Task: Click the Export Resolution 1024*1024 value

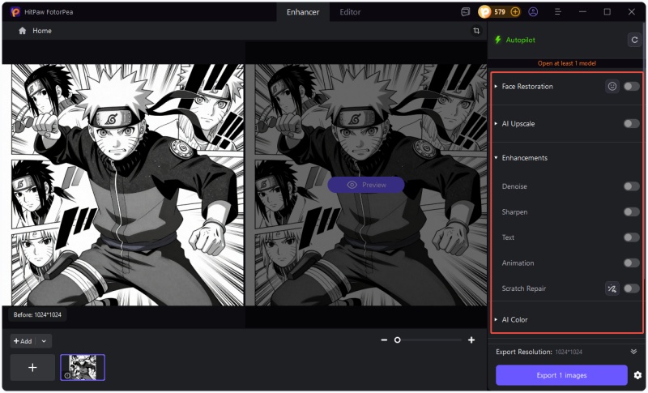Action: pos(569,352)
